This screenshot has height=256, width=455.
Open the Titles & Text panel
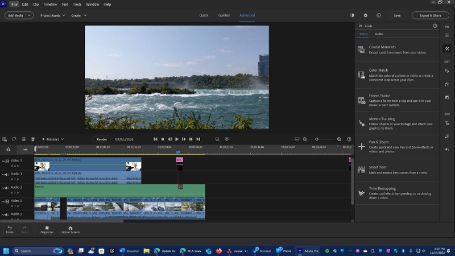(x=447, y=123)
